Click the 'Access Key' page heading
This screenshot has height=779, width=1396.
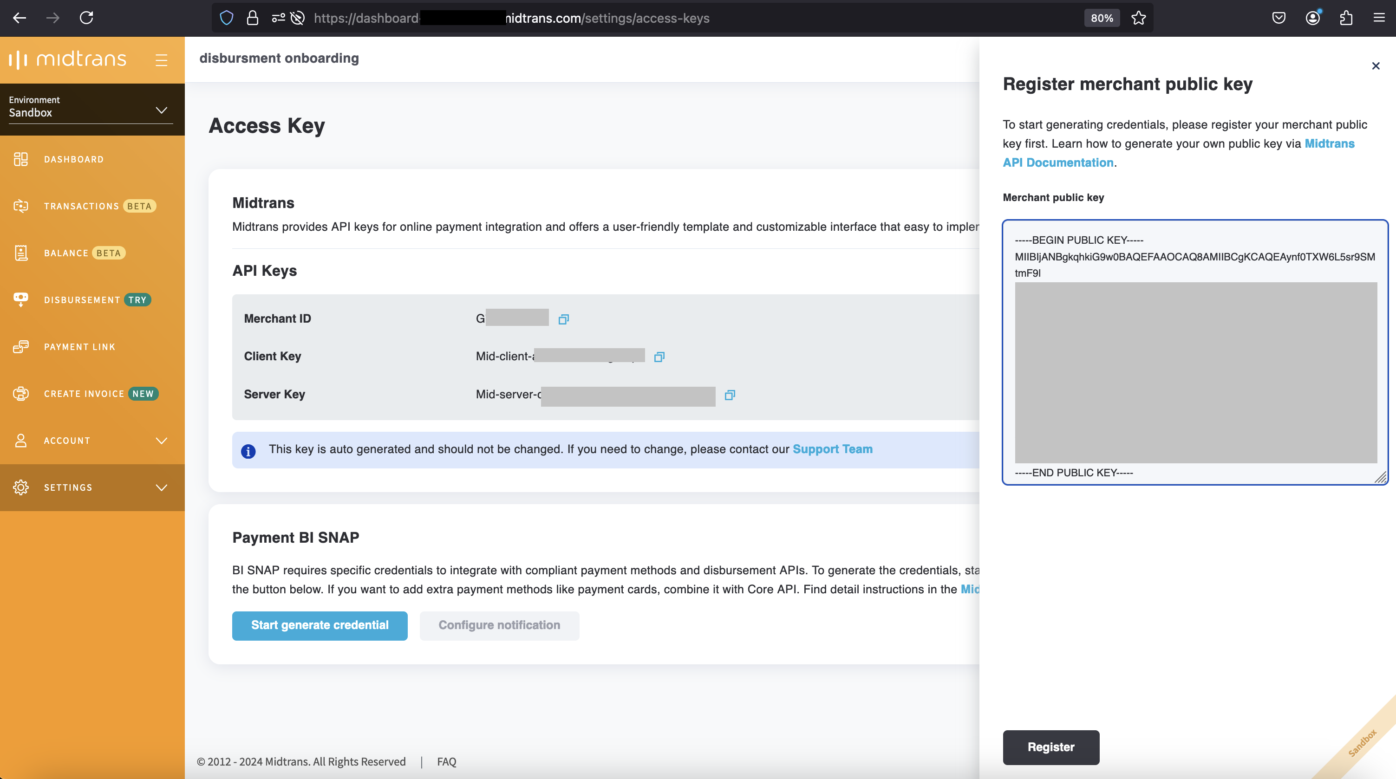point(267,126)
